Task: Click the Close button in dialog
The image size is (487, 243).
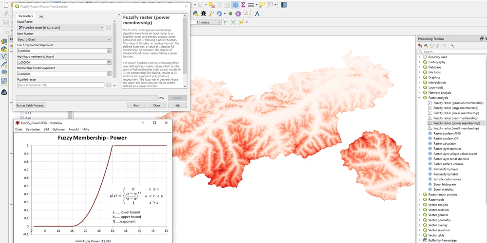Action: tap(156, 105)
